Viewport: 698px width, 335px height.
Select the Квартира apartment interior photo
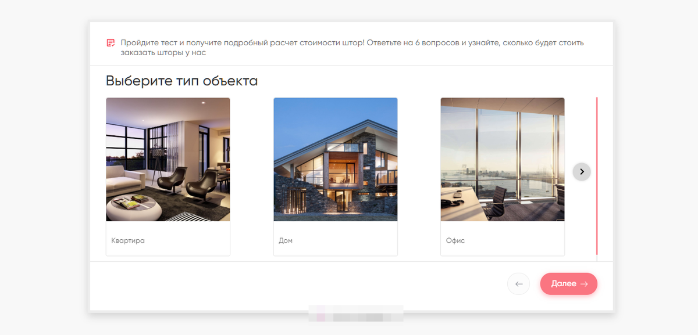168,160
